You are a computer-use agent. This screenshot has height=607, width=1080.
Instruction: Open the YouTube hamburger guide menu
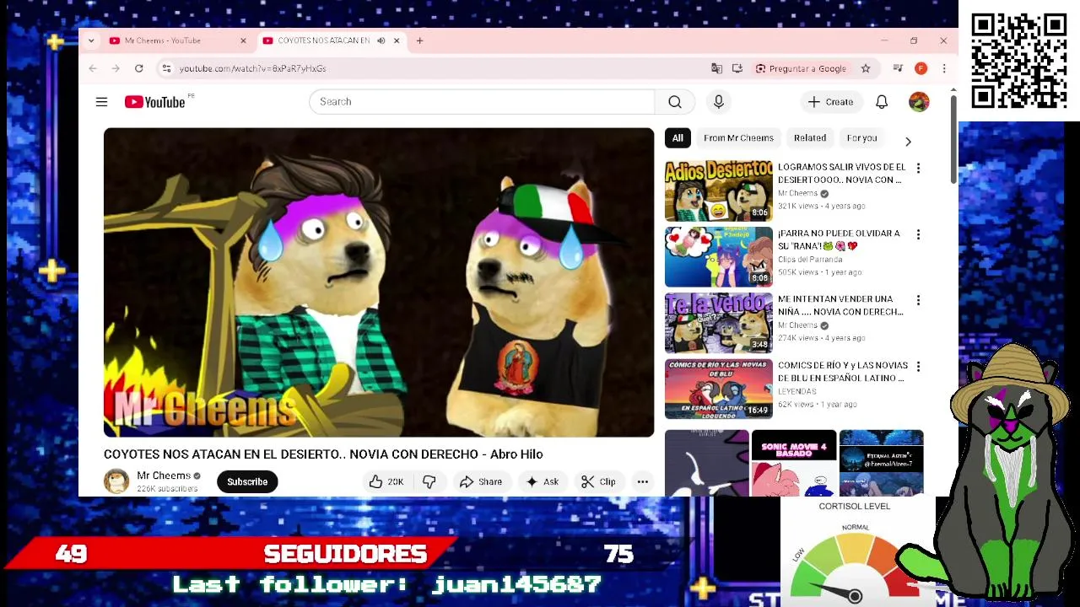[101, 102]
